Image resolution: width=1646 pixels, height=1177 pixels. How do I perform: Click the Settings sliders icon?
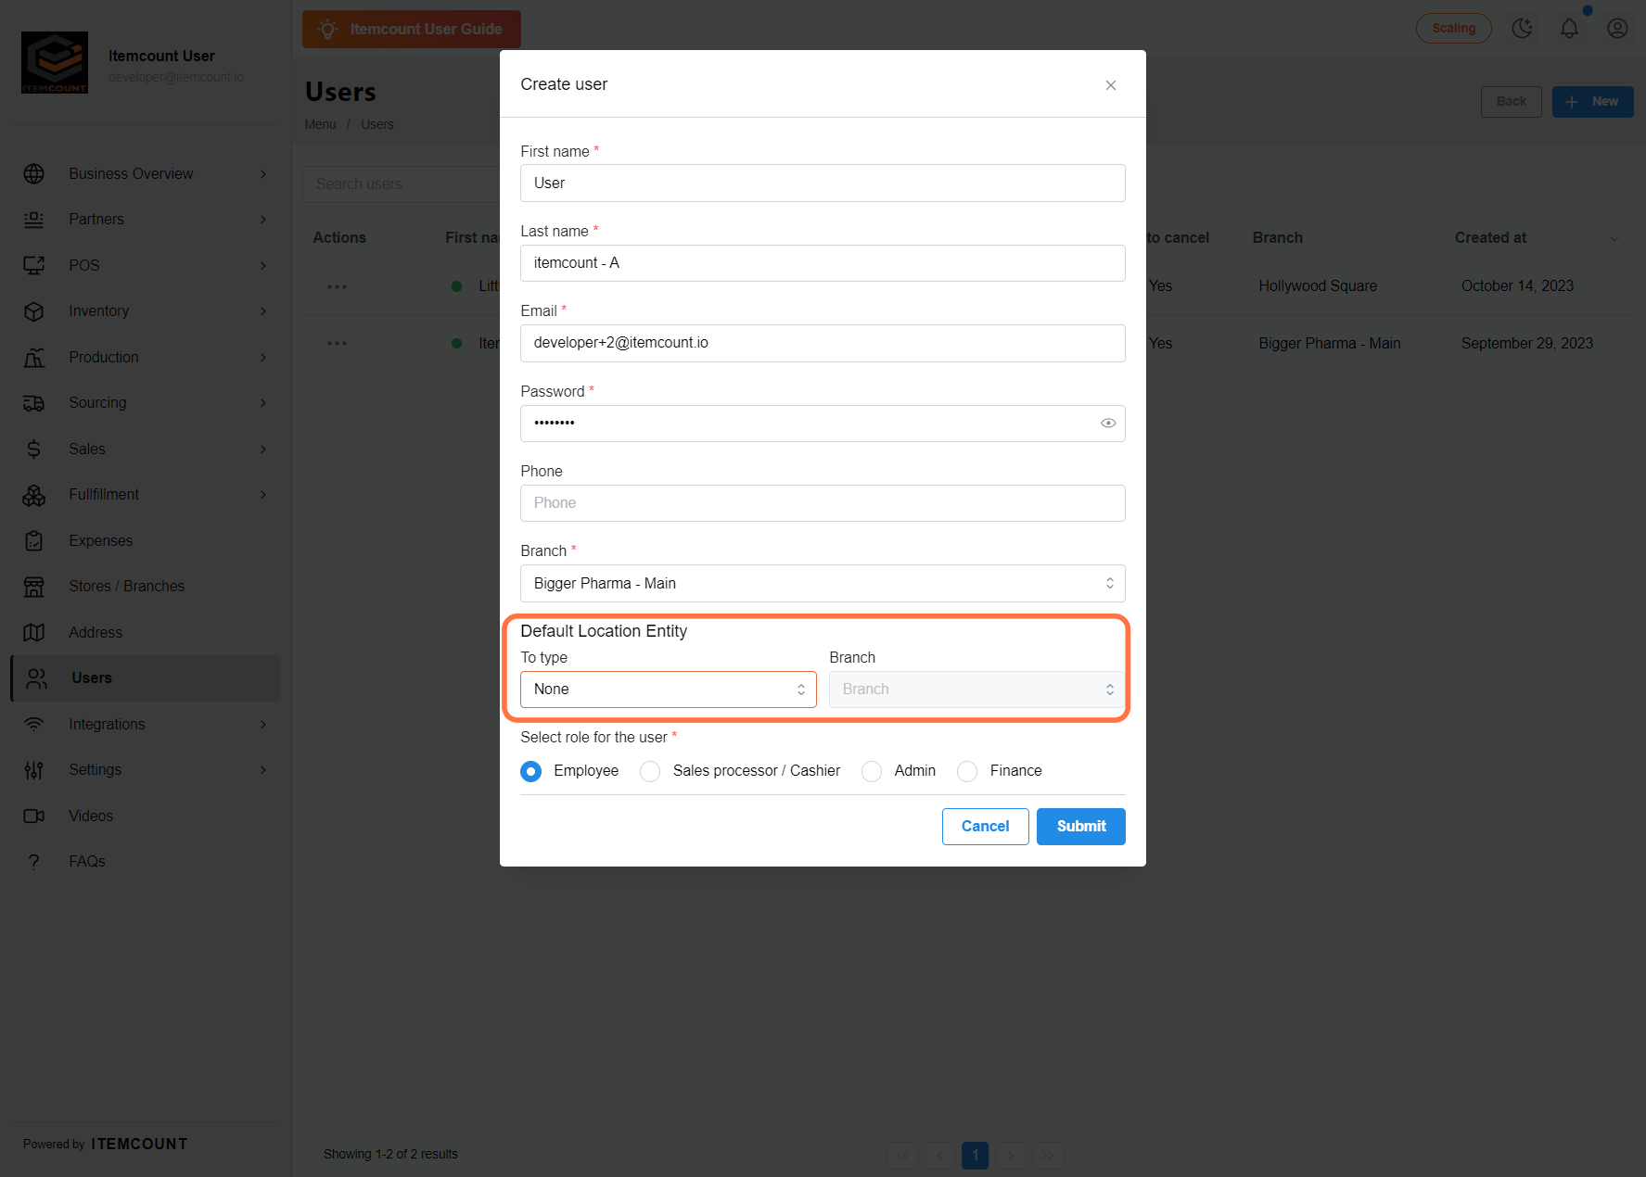[x=34, y=770]
